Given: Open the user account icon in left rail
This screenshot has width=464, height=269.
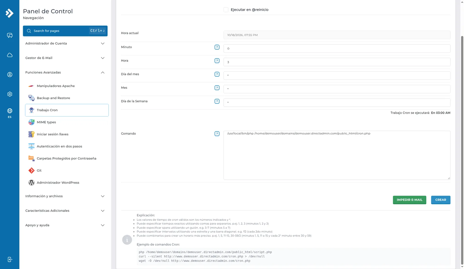Looking at the screenshot, I should [x=10, y=74].
